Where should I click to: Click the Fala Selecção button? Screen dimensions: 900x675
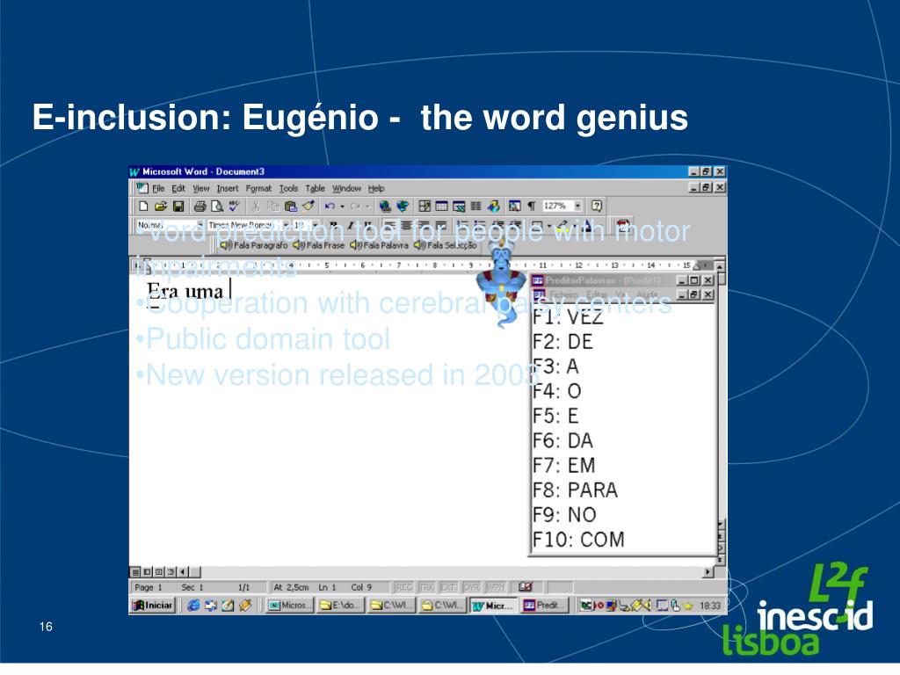pyautogui.click(x=445, y=245)
